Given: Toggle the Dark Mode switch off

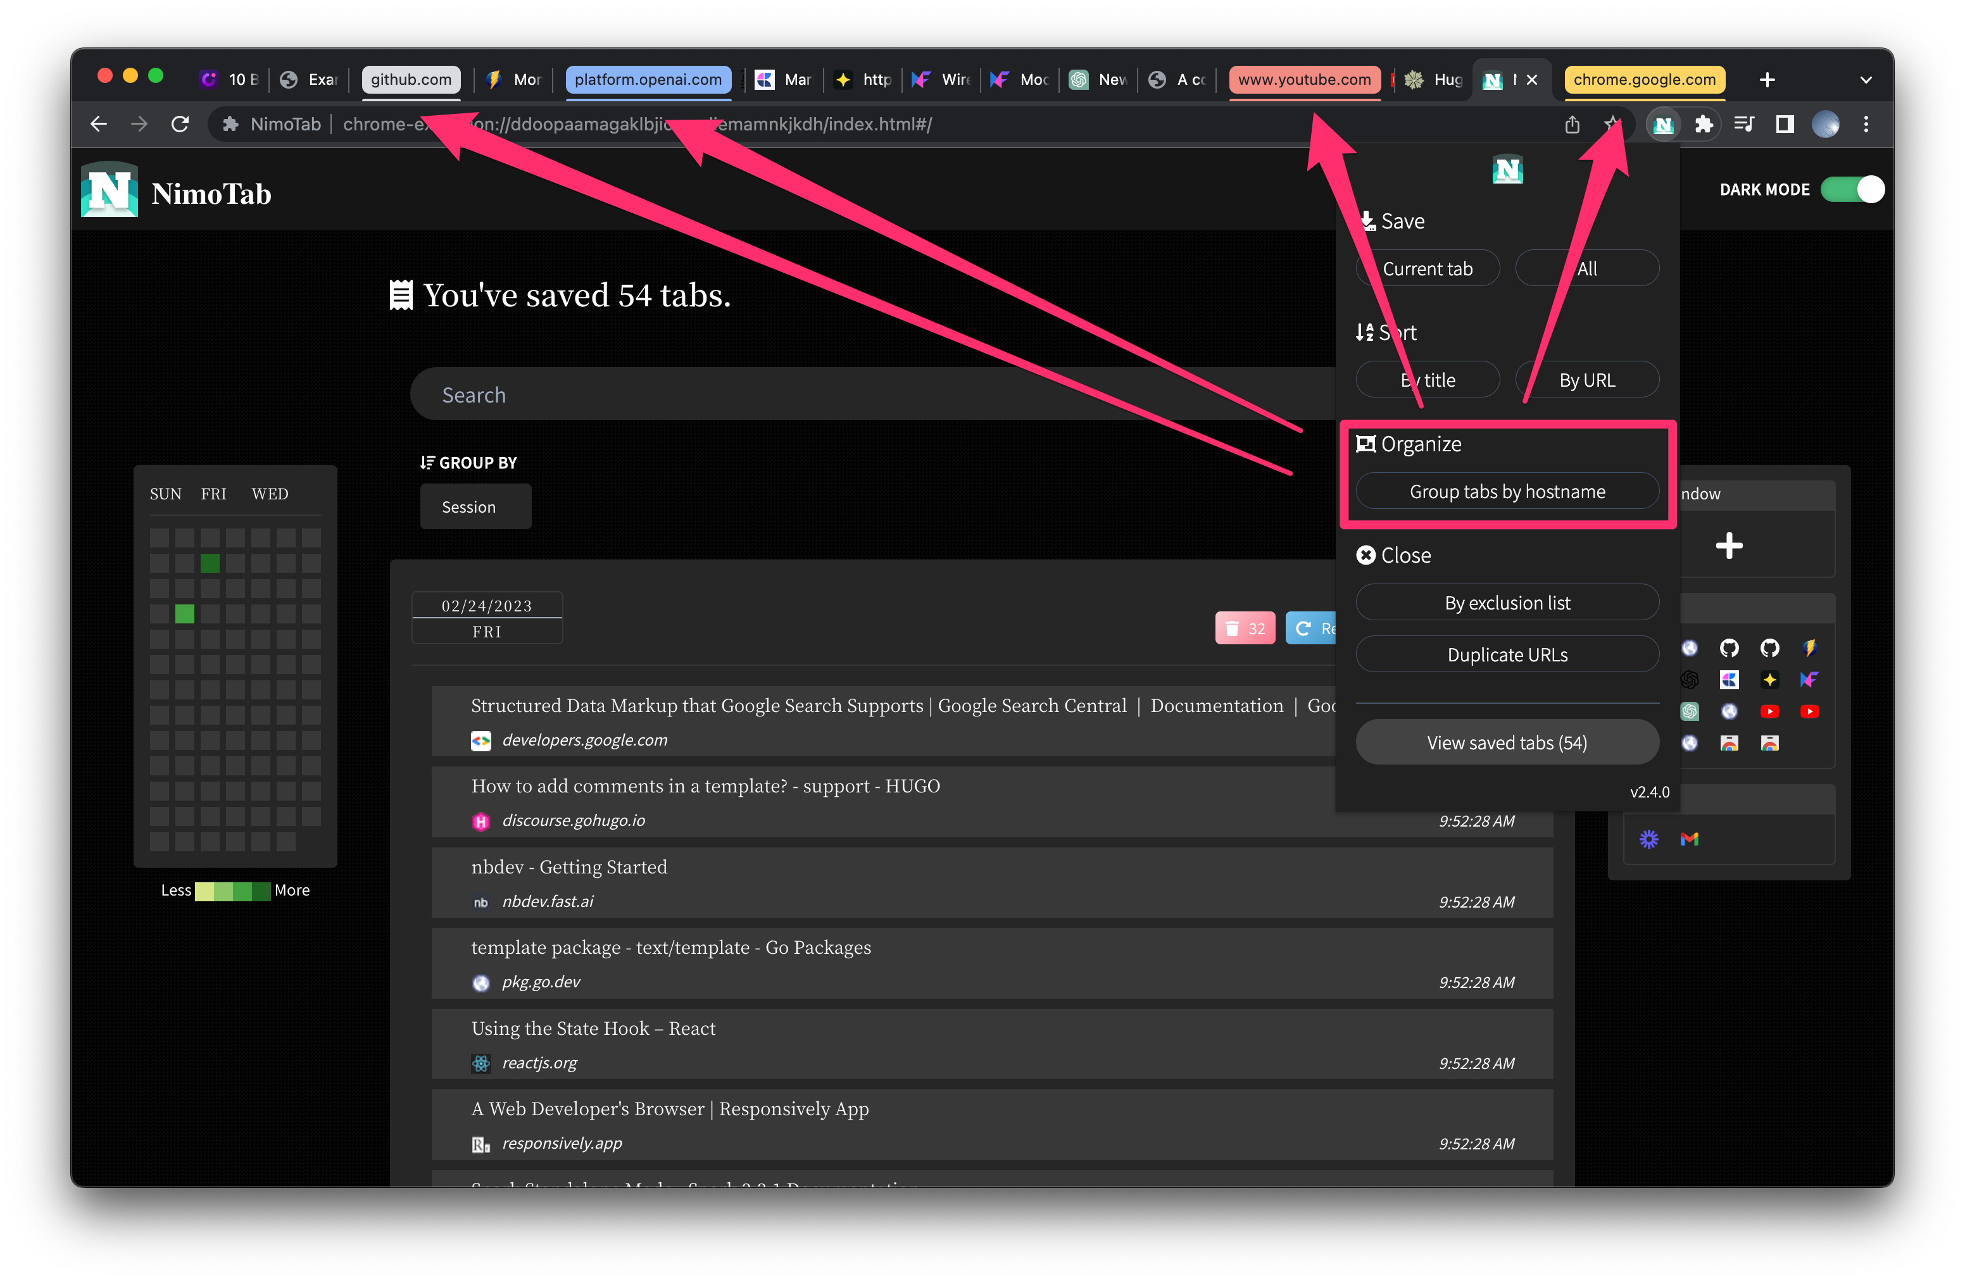Looking at the screenshot, I should [1853, 190].
